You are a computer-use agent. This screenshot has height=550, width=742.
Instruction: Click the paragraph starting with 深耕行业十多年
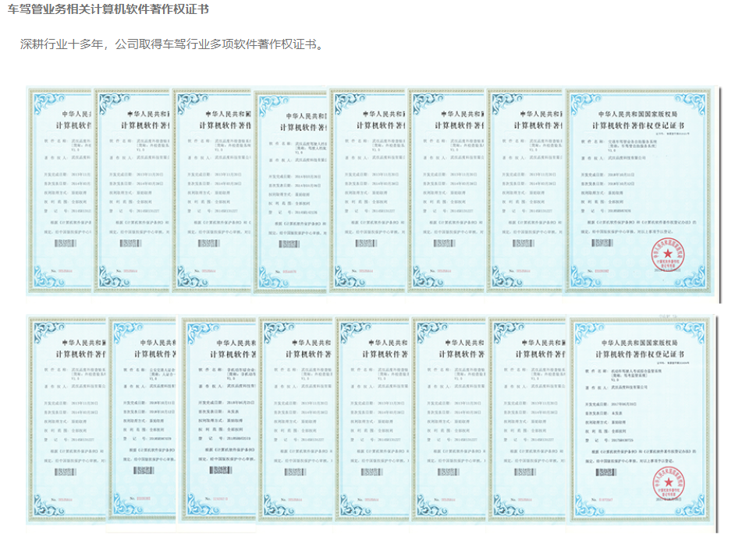pos(172,44)
